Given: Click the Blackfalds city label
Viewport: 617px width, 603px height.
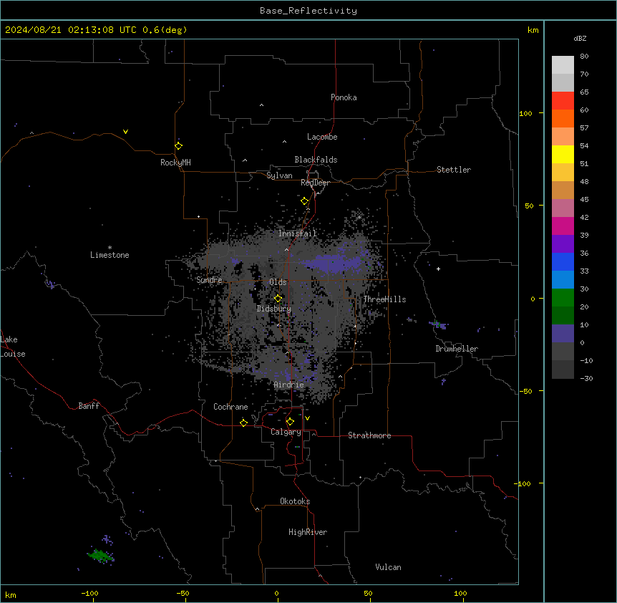Looking at the screenshot, I should click(x=316, y=160).
